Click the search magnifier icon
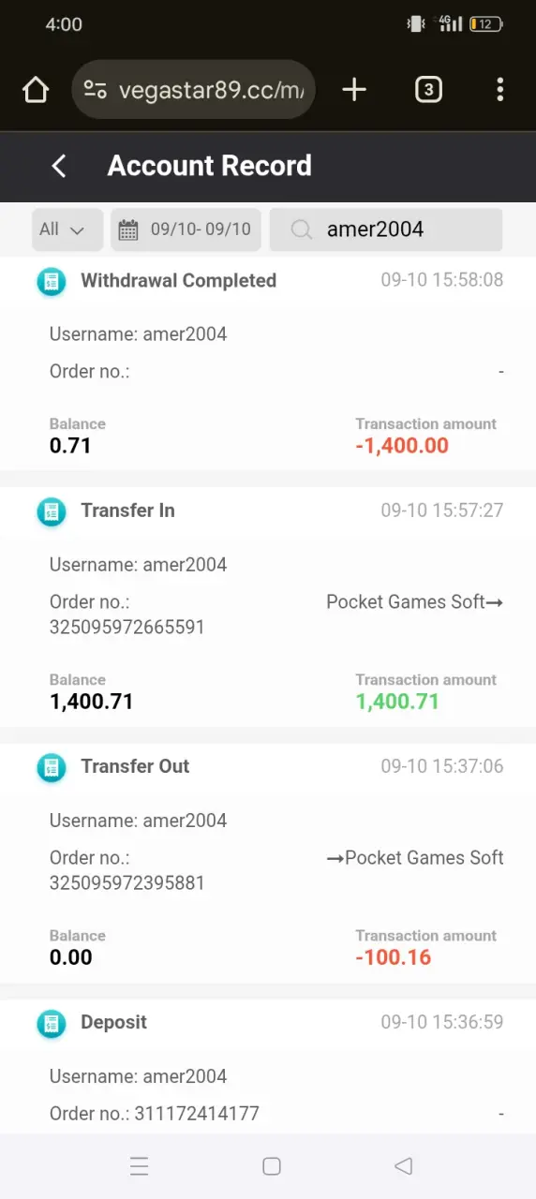 301,229
